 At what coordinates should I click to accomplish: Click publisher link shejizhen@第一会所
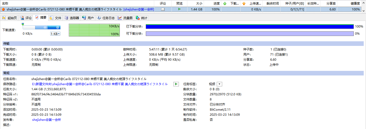click(46, 120)
